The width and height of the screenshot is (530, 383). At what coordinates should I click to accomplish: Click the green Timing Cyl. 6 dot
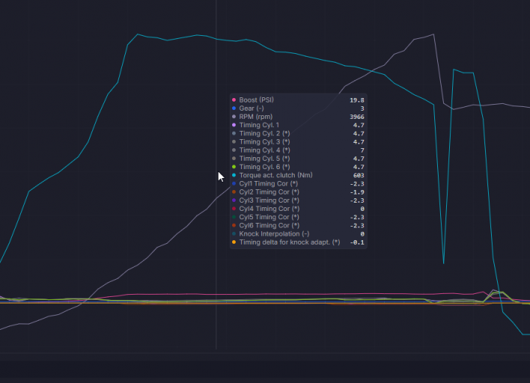[234, 167]
